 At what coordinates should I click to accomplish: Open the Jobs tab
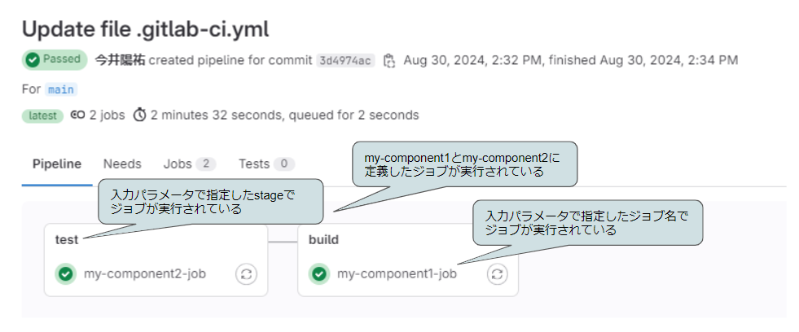click(190, 164)
